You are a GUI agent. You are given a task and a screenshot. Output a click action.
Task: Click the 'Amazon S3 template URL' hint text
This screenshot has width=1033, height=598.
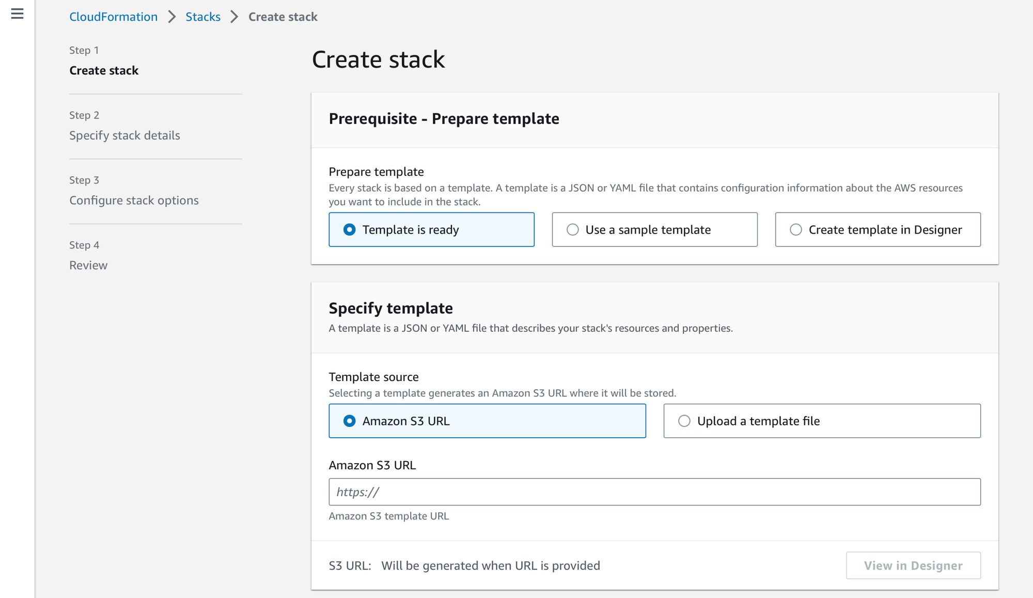pyautogui.click(x=388, y=516)
